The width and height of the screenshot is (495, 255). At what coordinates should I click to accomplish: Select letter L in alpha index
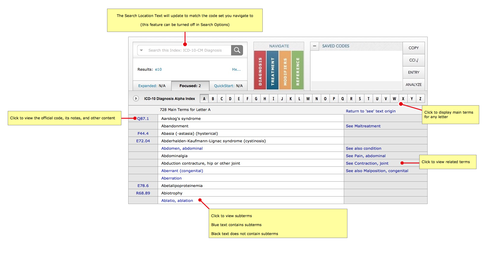click(299, 99)
